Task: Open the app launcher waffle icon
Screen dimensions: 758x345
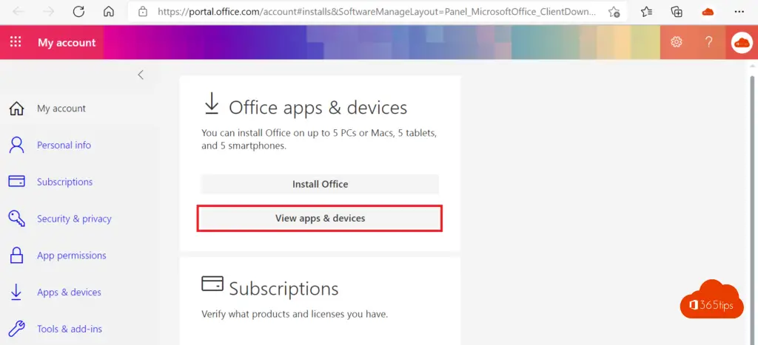Action: [x=16, y=42]
